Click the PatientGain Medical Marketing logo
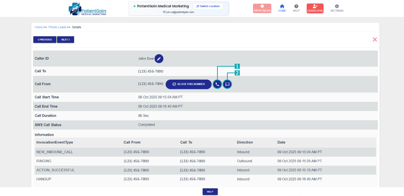The height and width of the screenshot is (196, 404). (x=87, y=9)
